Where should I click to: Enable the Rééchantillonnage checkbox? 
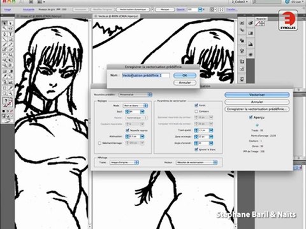click(x=99, y=143)
